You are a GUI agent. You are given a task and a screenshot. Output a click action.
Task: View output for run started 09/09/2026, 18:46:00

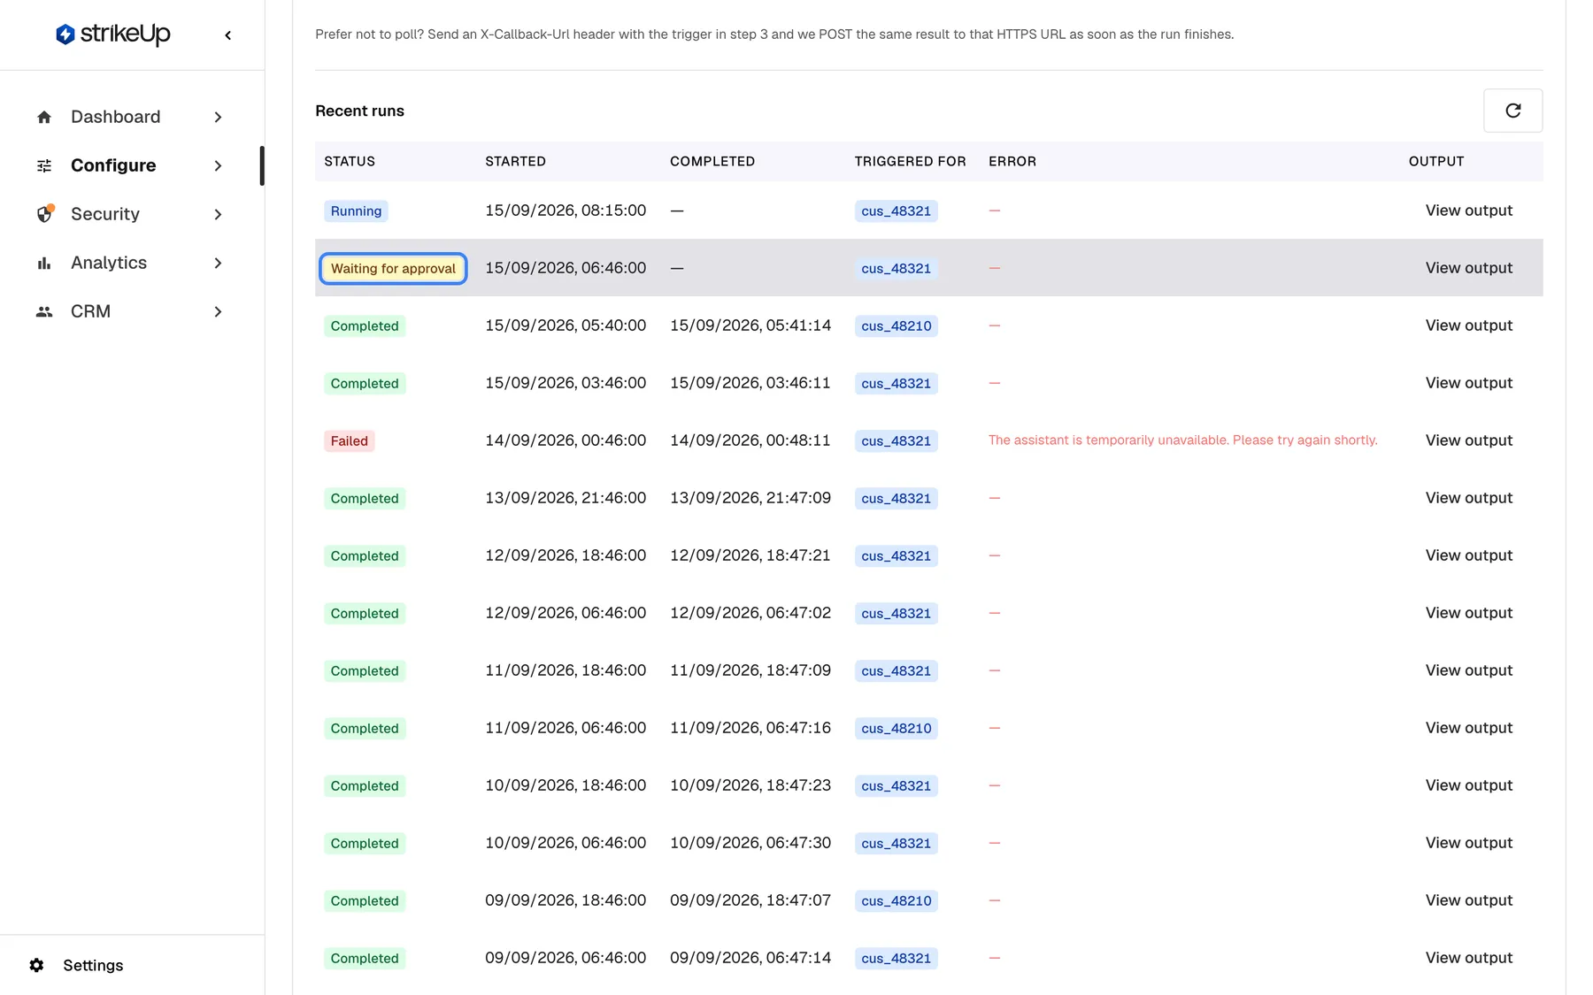(1468, 900)
